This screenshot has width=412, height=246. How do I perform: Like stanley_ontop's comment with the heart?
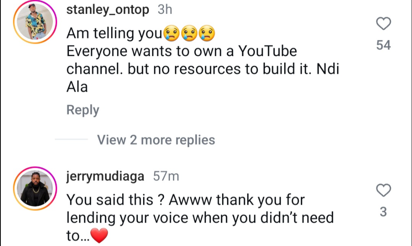tap(383, 25)
